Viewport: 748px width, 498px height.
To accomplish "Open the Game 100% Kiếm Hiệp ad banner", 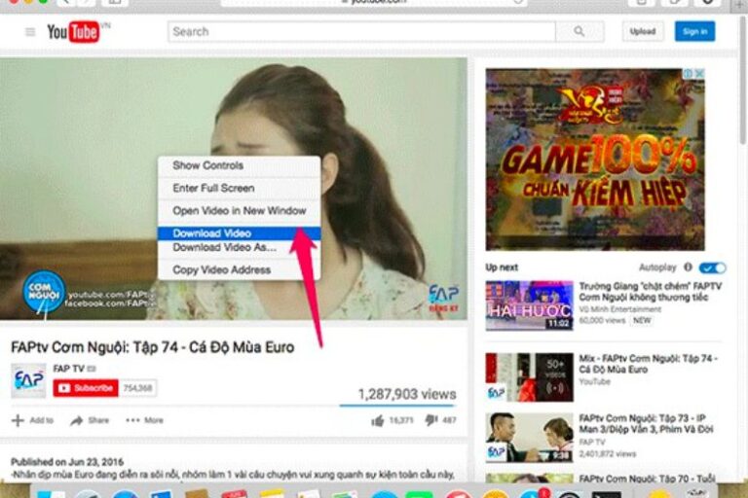I will coord(595,160).
